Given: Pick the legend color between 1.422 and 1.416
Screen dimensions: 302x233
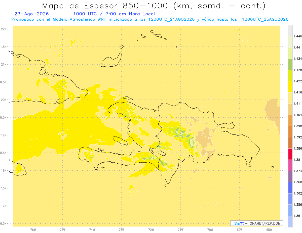Looking at the screenshot, I should click(290, 86).
